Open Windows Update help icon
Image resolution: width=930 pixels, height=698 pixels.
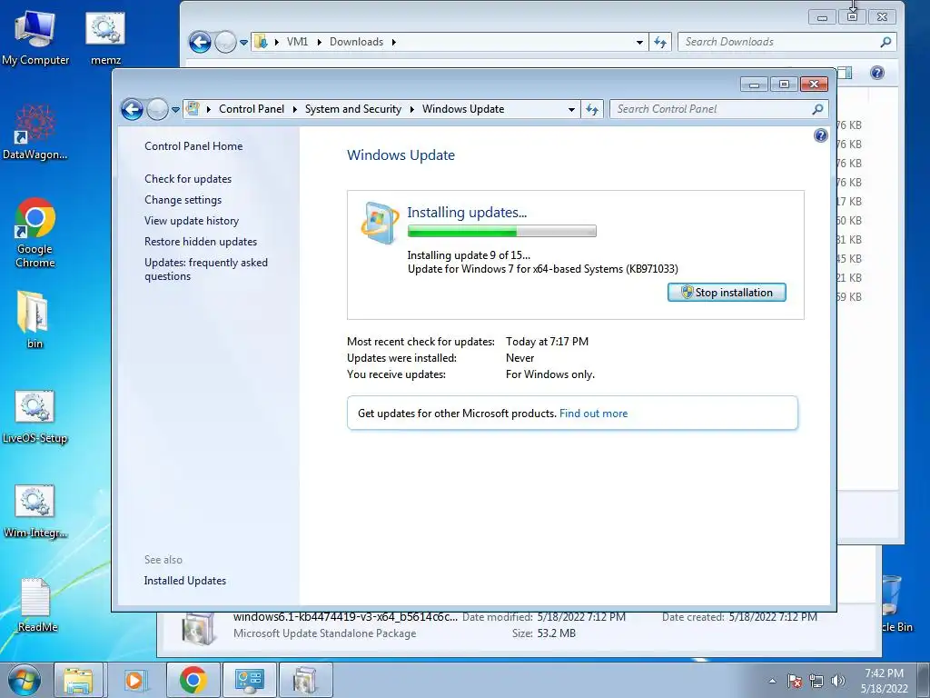(820, 136)
